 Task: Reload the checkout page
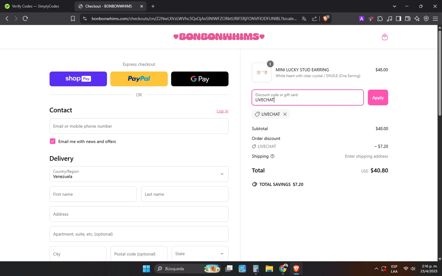25,19
